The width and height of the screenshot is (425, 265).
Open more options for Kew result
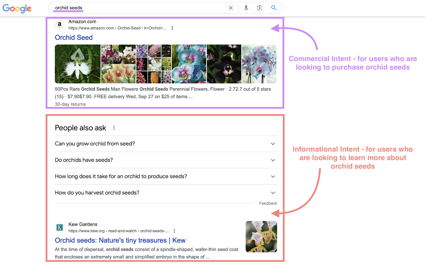pos(174,231)
